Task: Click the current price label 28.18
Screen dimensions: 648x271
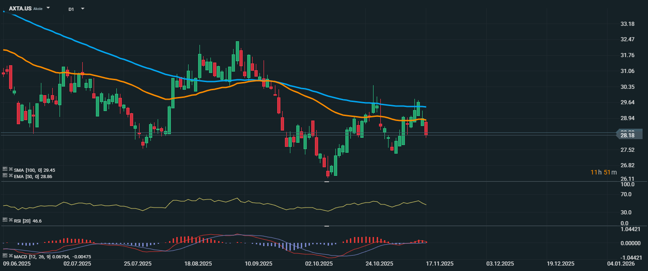Action: pos(628,135)
